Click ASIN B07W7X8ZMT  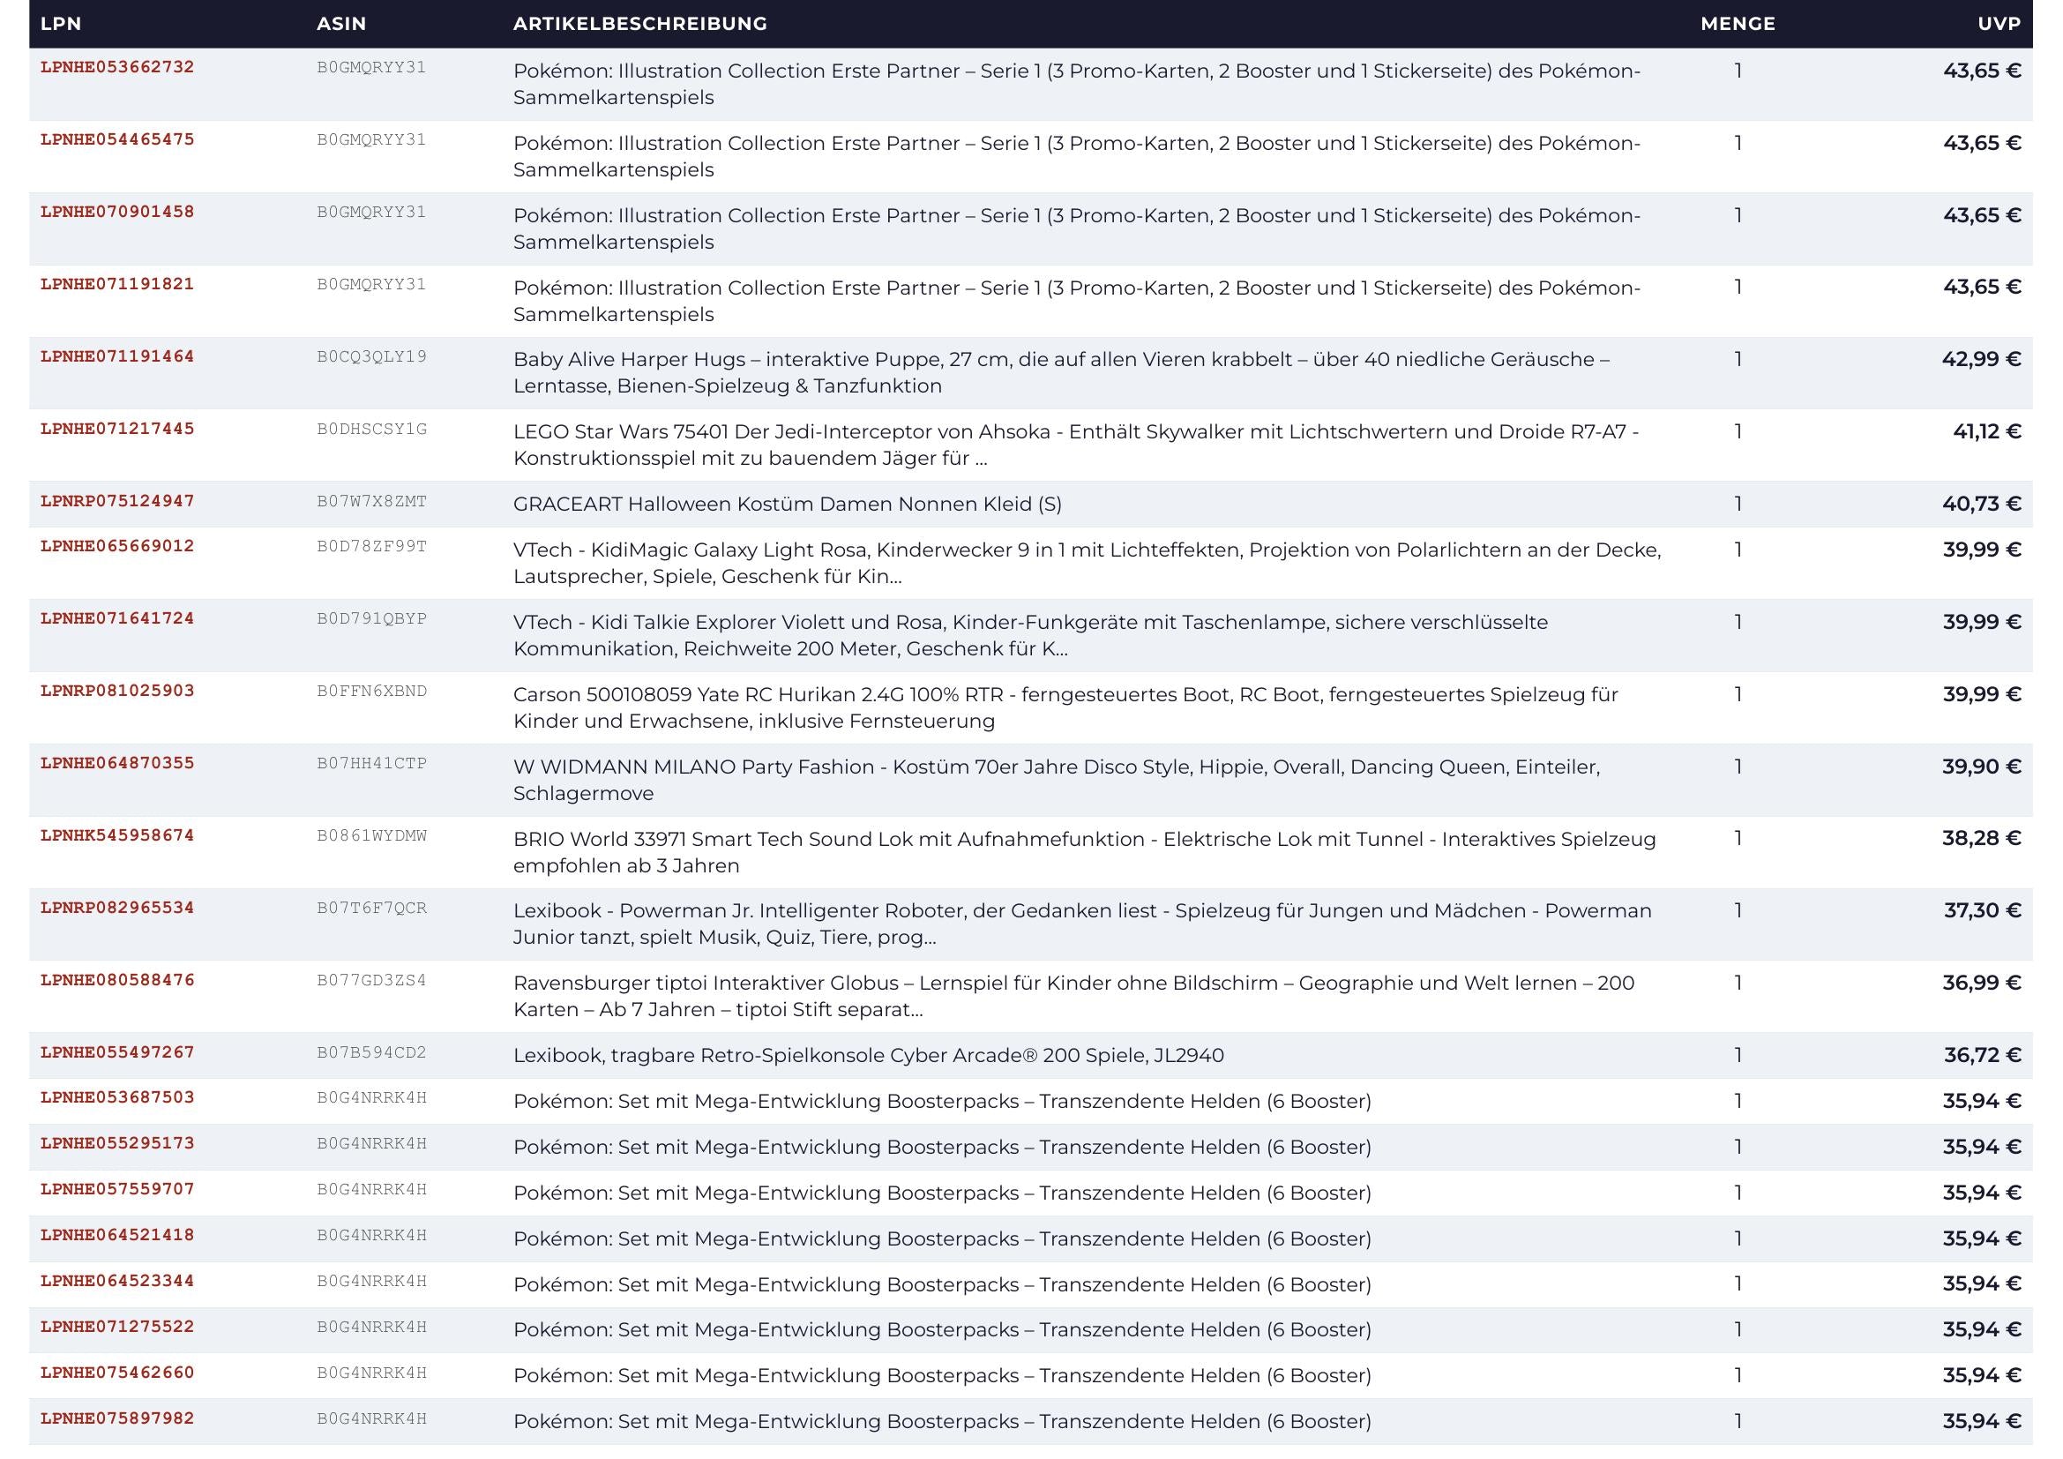tap(371, 501)
